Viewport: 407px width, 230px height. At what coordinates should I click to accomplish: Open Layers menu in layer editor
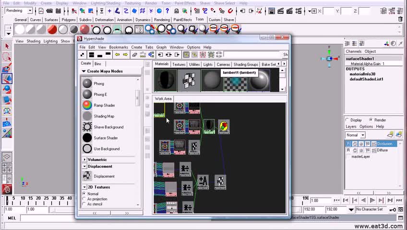click(x=351, y=126)
